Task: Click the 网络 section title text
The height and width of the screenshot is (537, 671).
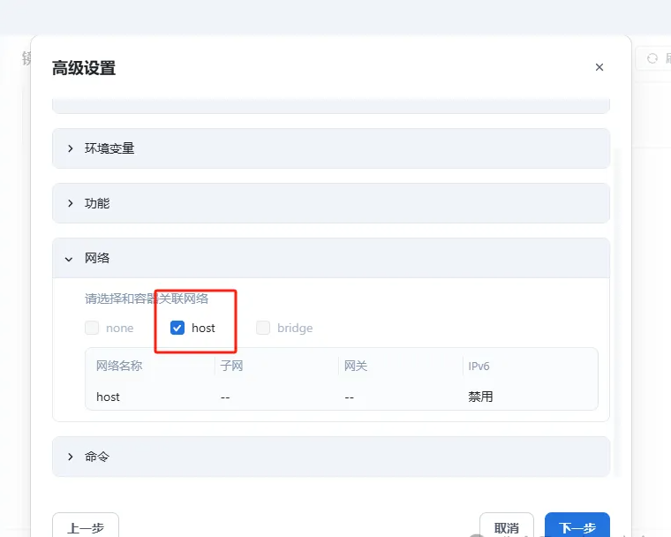Action: tap(97, 259)
